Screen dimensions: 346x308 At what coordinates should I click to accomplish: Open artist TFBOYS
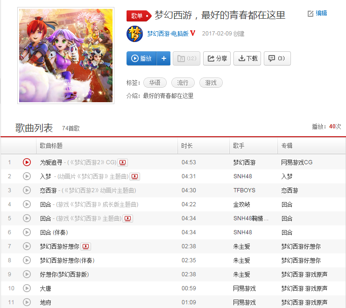coord(244,190)
